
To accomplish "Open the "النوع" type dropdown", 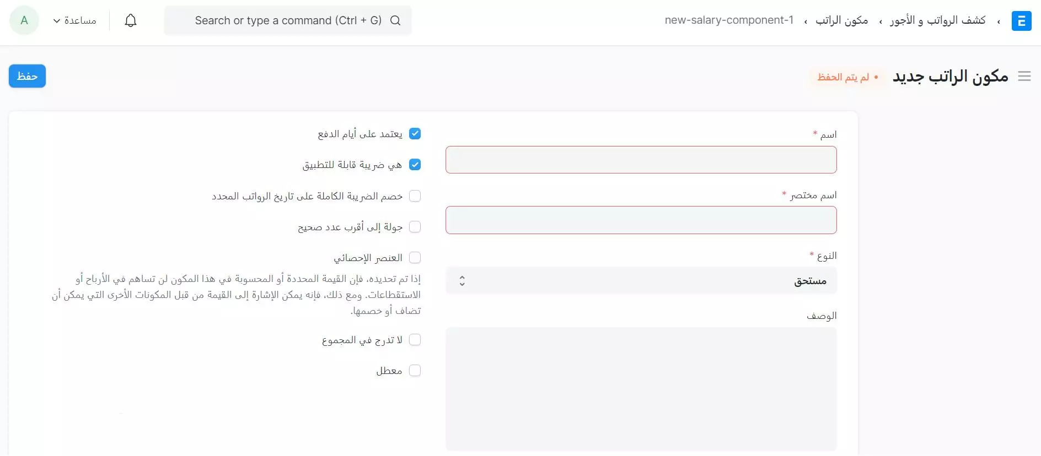I will (641, 281).
